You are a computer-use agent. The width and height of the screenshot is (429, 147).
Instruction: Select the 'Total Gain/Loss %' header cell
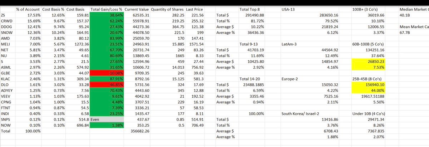tap(107, 10)
